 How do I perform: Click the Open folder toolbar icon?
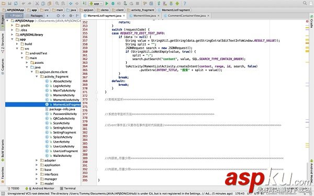tap(4, 4)
